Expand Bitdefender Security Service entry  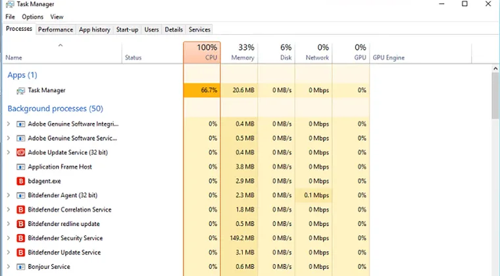click(9, 238)
